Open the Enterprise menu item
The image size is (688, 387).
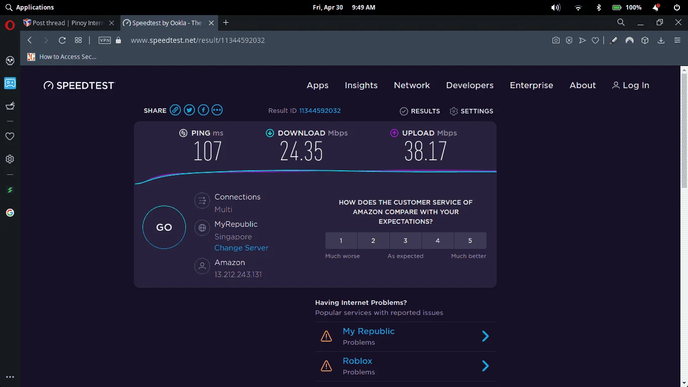tap(531, 86)
